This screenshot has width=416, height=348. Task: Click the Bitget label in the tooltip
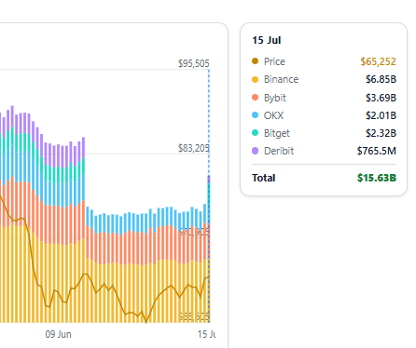click(x=277, y=133)
